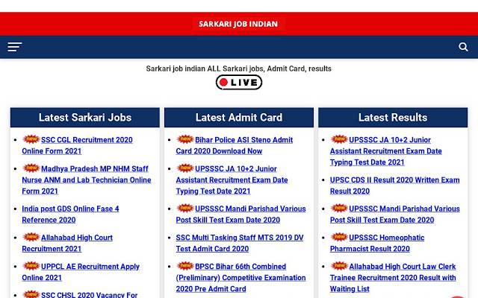This screenshot has height=298, width=478.
Task: Open India post GDS Online Fase 4 link
Action: point(70,215)
